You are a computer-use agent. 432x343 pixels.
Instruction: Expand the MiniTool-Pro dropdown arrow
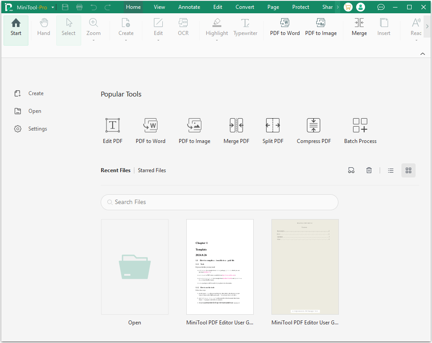53,8
